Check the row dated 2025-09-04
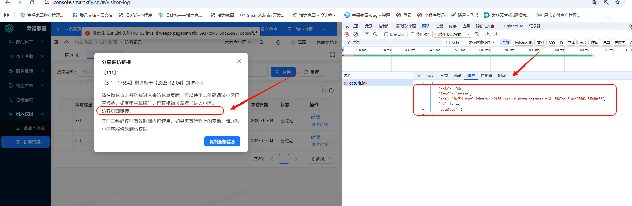This screenshot has width=632, height=206. 65,141
